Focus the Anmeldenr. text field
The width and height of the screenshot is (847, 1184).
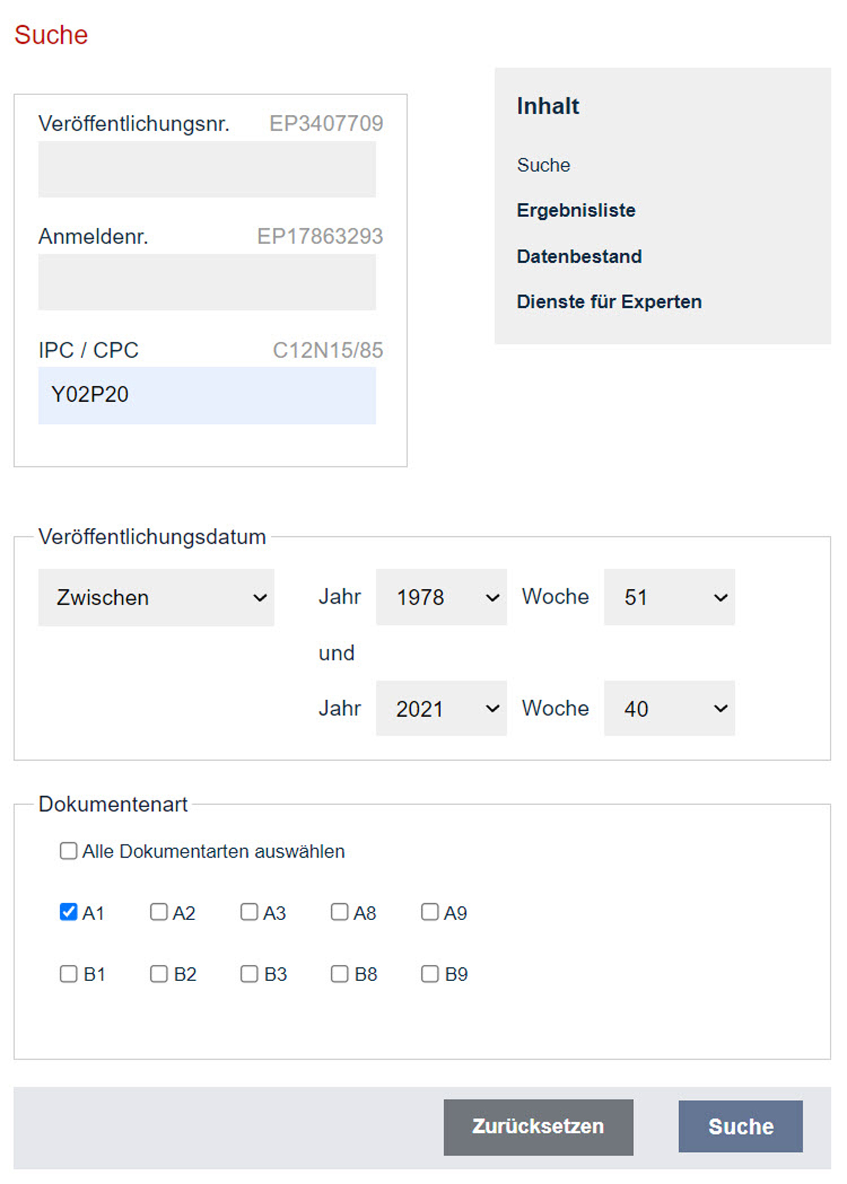[x=207, y=282]
